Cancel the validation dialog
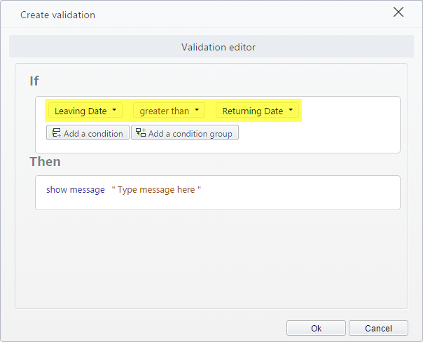 pyautogui.click(x=378, y=328)
